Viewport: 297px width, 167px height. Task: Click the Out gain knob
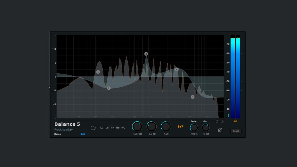(205, 128)
